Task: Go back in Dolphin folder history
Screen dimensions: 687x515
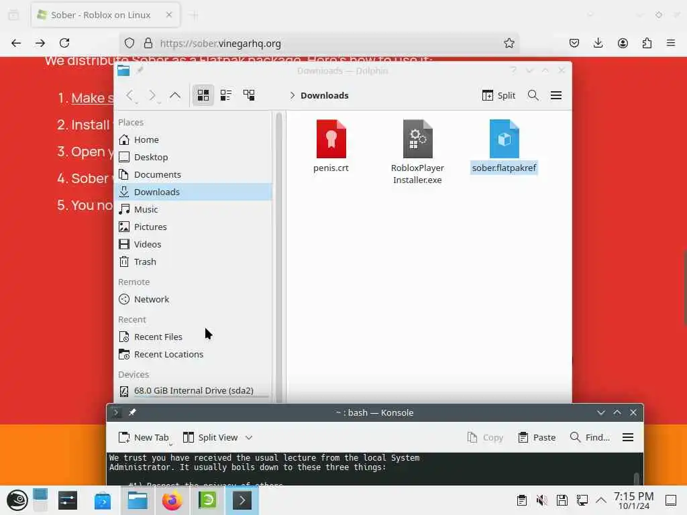Action: point(129,95)
